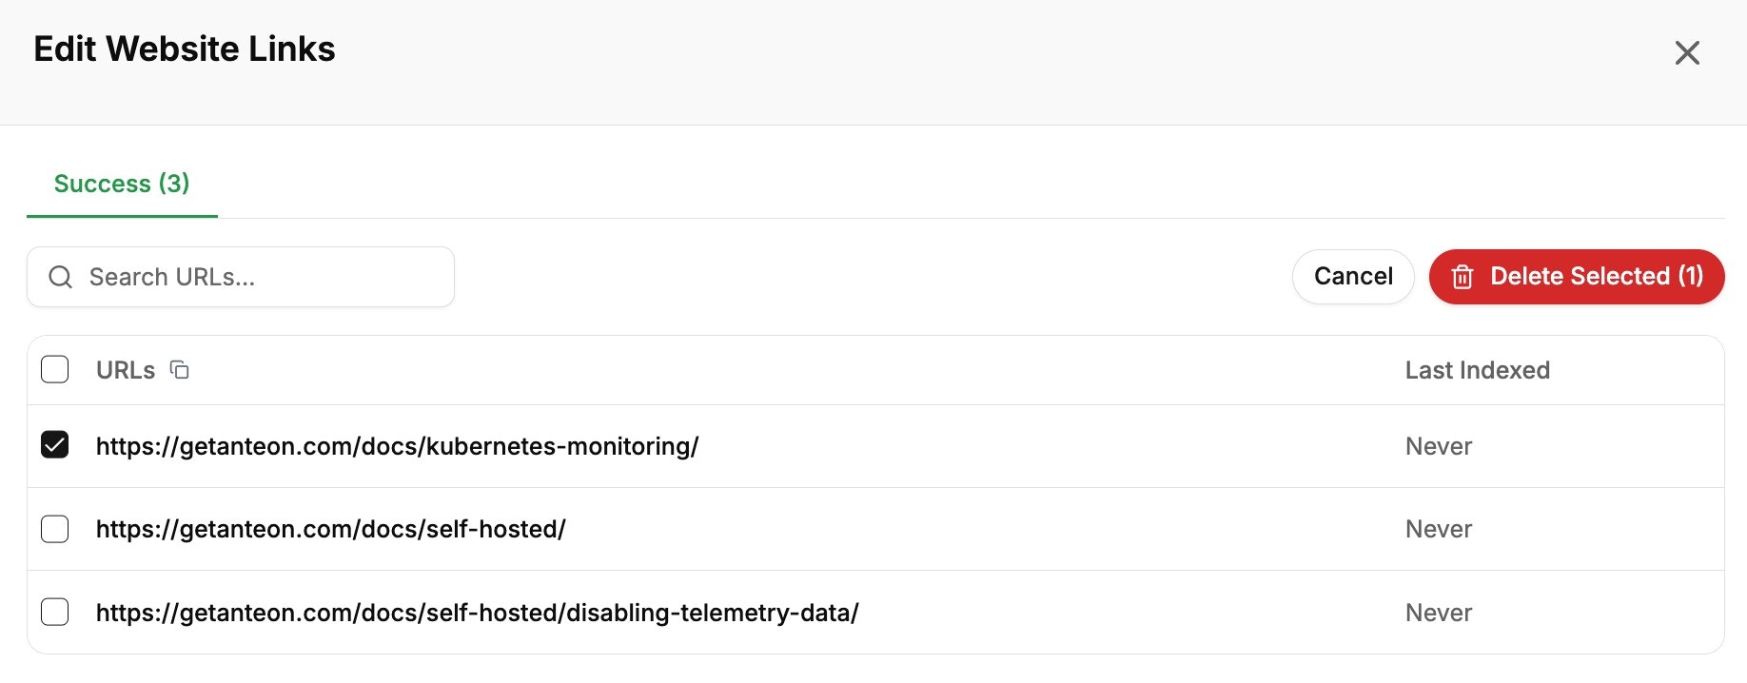The width and height of the screenshot is (1747, 683).
Task: Check the docs/self-hosted/ URL checkbox
Action: click(55, 528)
